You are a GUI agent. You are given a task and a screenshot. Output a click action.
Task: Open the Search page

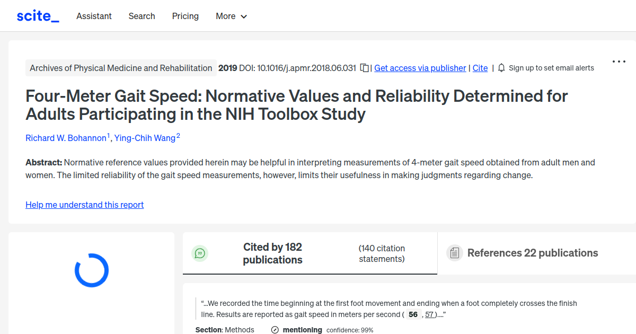142,16
